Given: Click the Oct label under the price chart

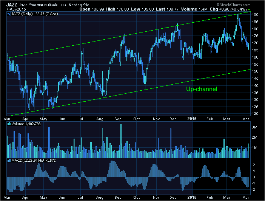Looking at the screenshot, I should point(137,119).
